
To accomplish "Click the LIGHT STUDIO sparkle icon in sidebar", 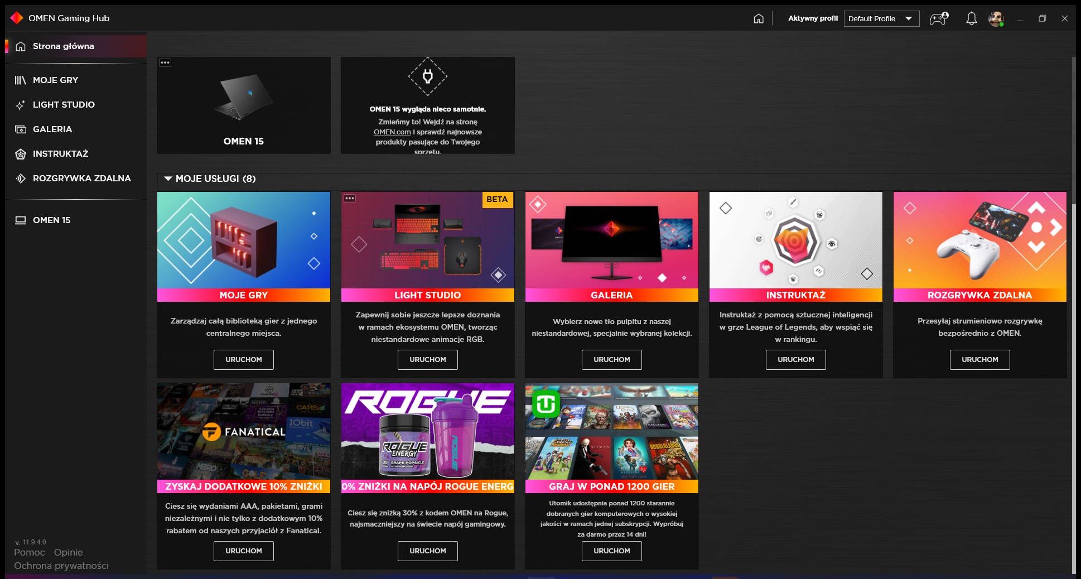I will pyautogui.click(x=21, y=105).
